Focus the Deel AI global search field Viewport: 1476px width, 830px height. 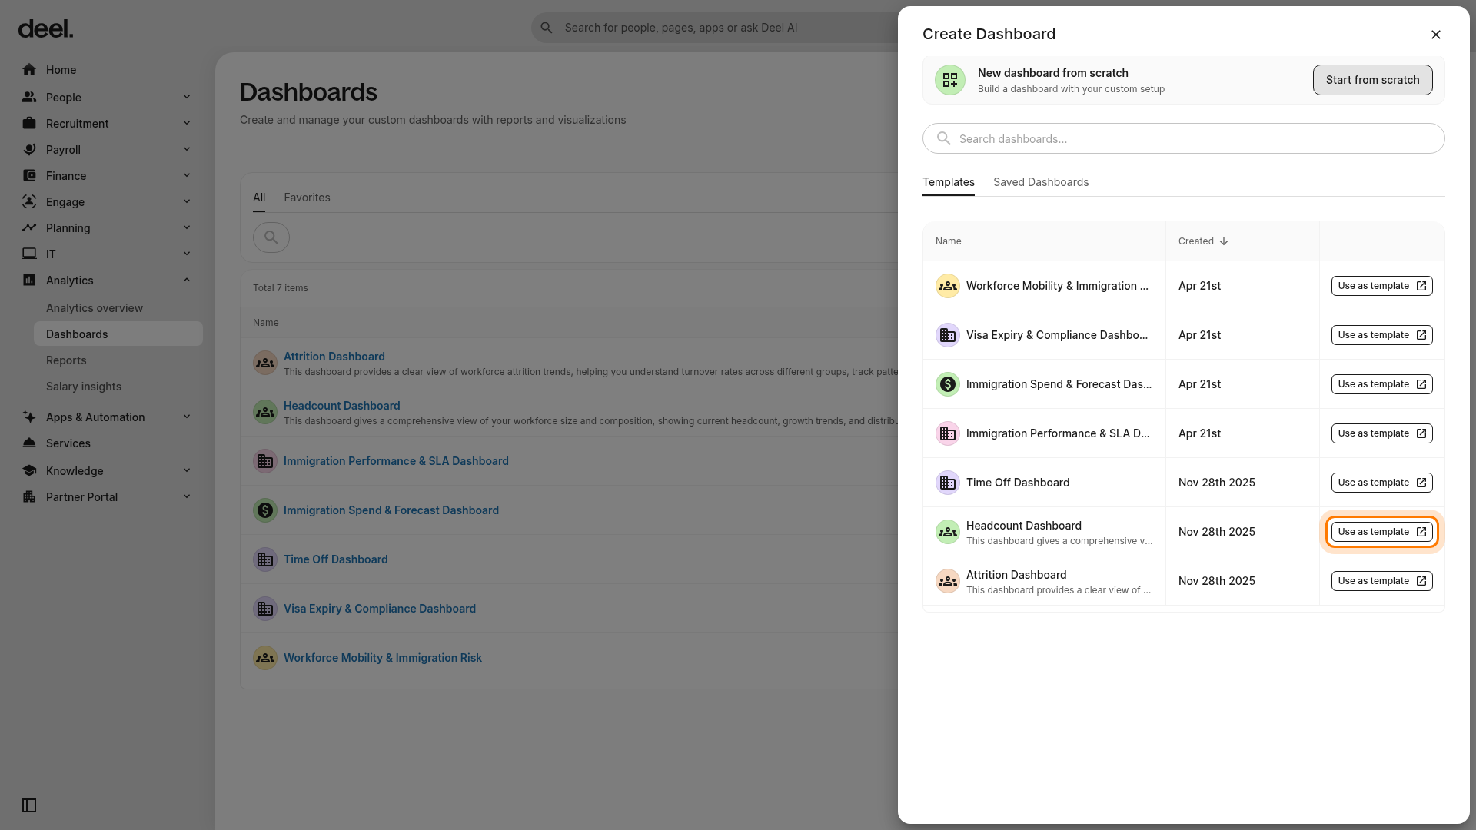[x=715, y=28]
